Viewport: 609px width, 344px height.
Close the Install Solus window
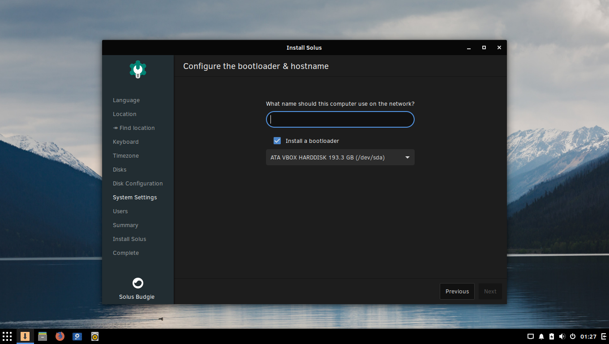499,47
